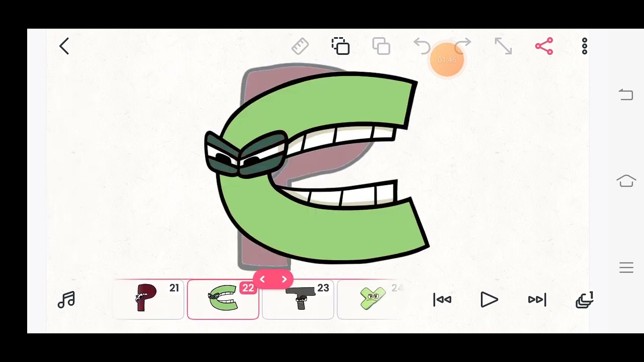
Task: Open the ruler tool
Action: (300, 46)
